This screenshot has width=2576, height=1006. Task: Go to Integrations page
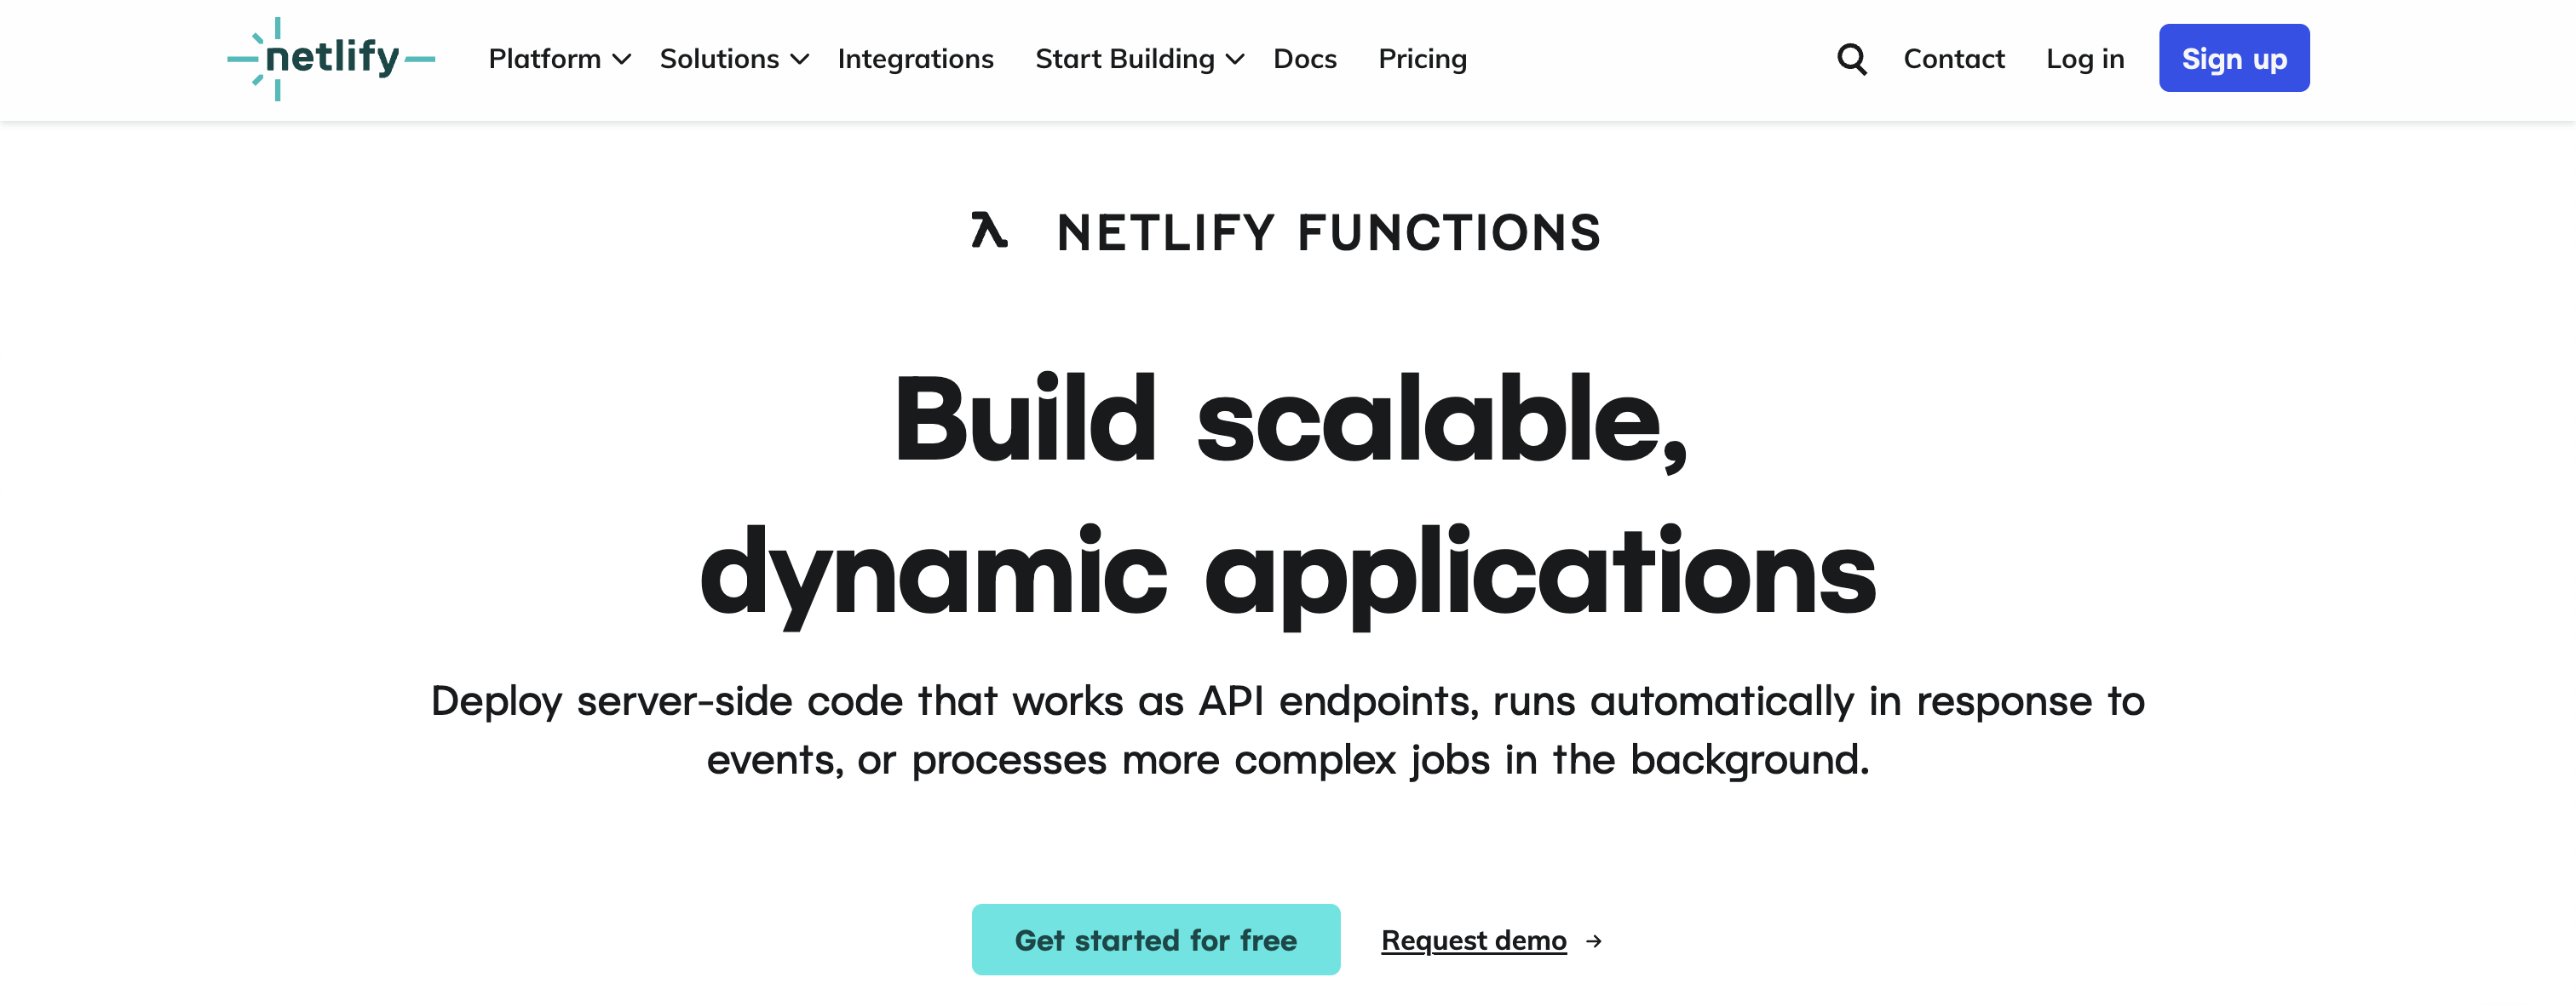(915, 59)
